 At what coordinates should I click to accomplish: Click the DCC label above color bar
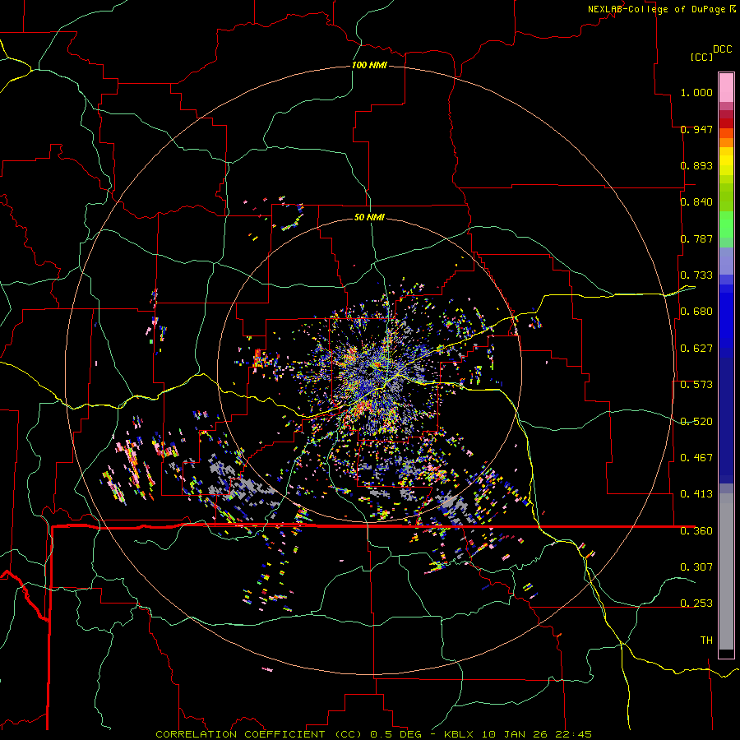[x=722, y=49]
